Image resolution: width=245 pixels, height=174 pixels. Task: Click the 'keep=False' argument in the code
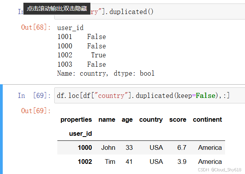coord(196,96)
